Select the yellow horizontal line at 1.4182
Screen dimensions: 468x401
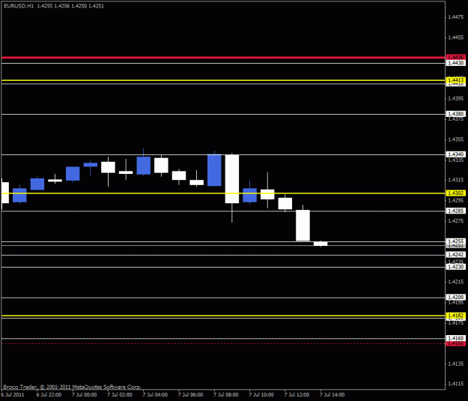223,316
